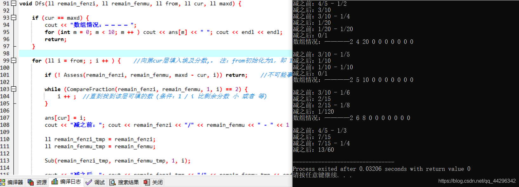The image size is (519, 187).
Task: Click console line '减之前: 2/15 - 1/8'
Action: pyautogui.click(x=321, y=105)
